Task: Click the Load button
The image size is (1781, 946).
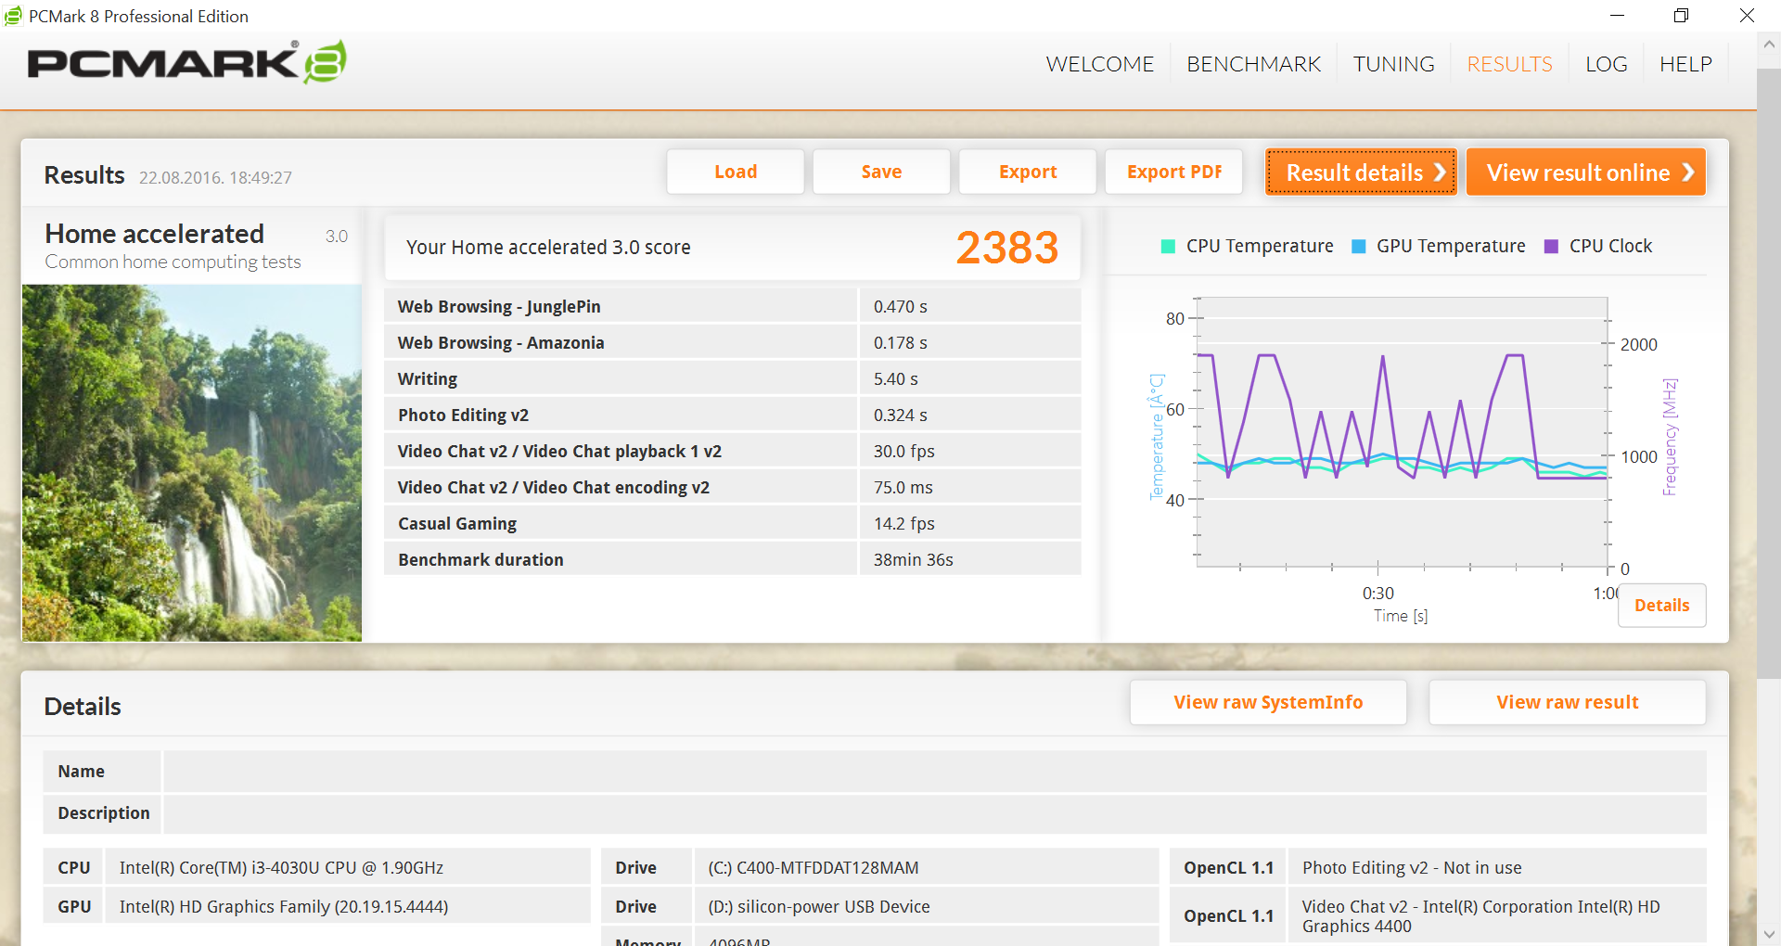Action: (735, 173)
